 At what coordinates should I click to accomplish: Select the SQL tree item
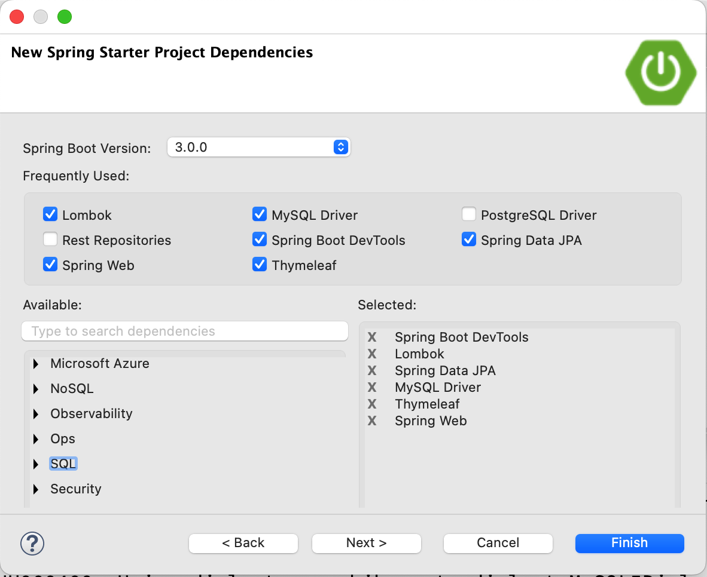click(x=63, y=464)
